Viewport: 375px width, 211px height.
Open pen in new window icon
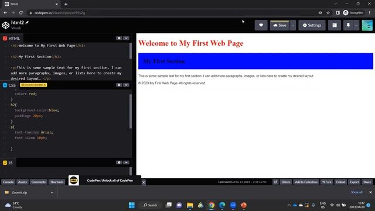(275, 182)
